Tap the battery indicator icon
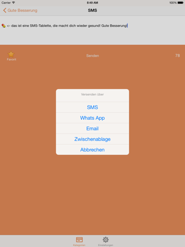Screen dimensions: 185x247 (x=180, y=3)
